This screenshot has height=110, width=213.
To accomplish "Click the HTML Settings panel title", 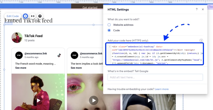I will click(x=118, y=10).
